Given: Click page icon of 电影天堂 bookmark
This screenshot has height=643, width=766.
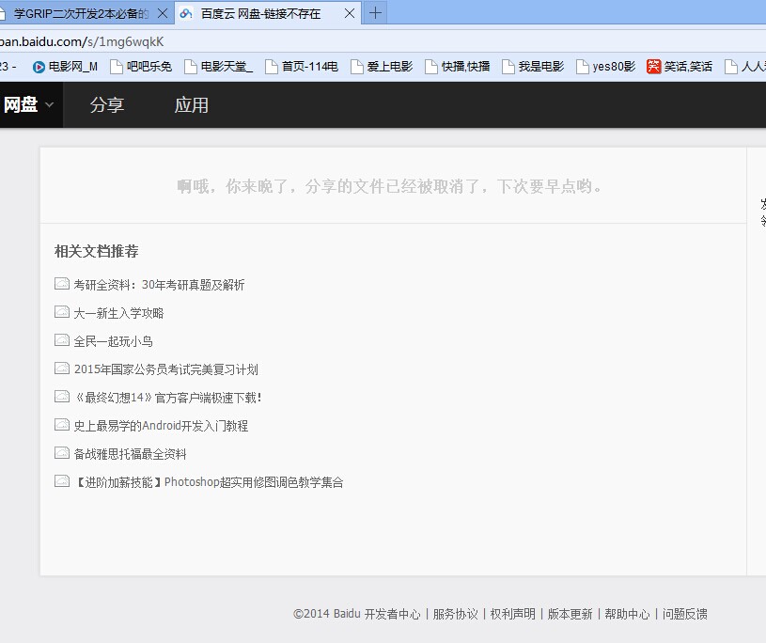Looking at the screenshot, I should click(191, 67).
